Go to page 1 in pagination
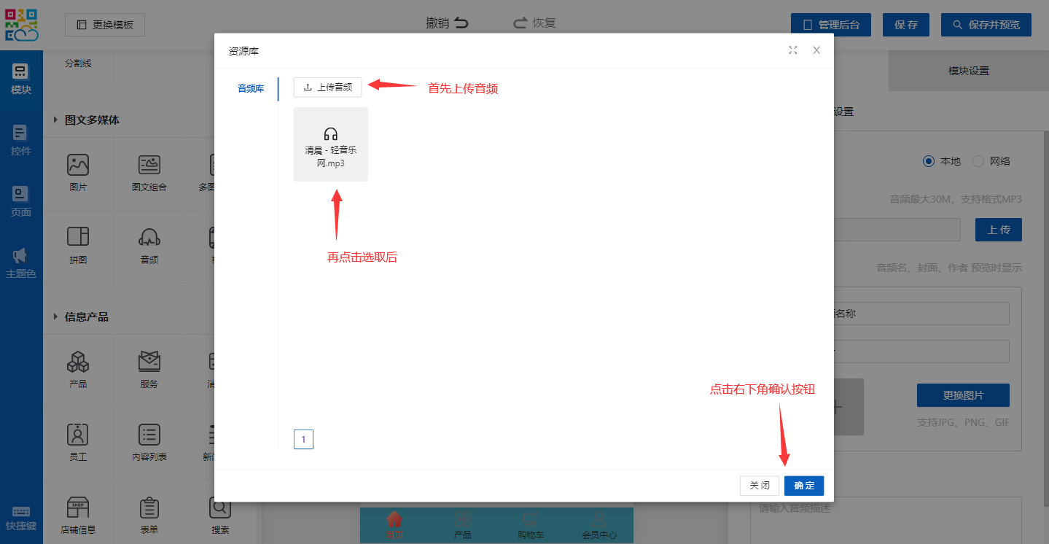This screenshot has width=1049, height=544. click(303, 439)
